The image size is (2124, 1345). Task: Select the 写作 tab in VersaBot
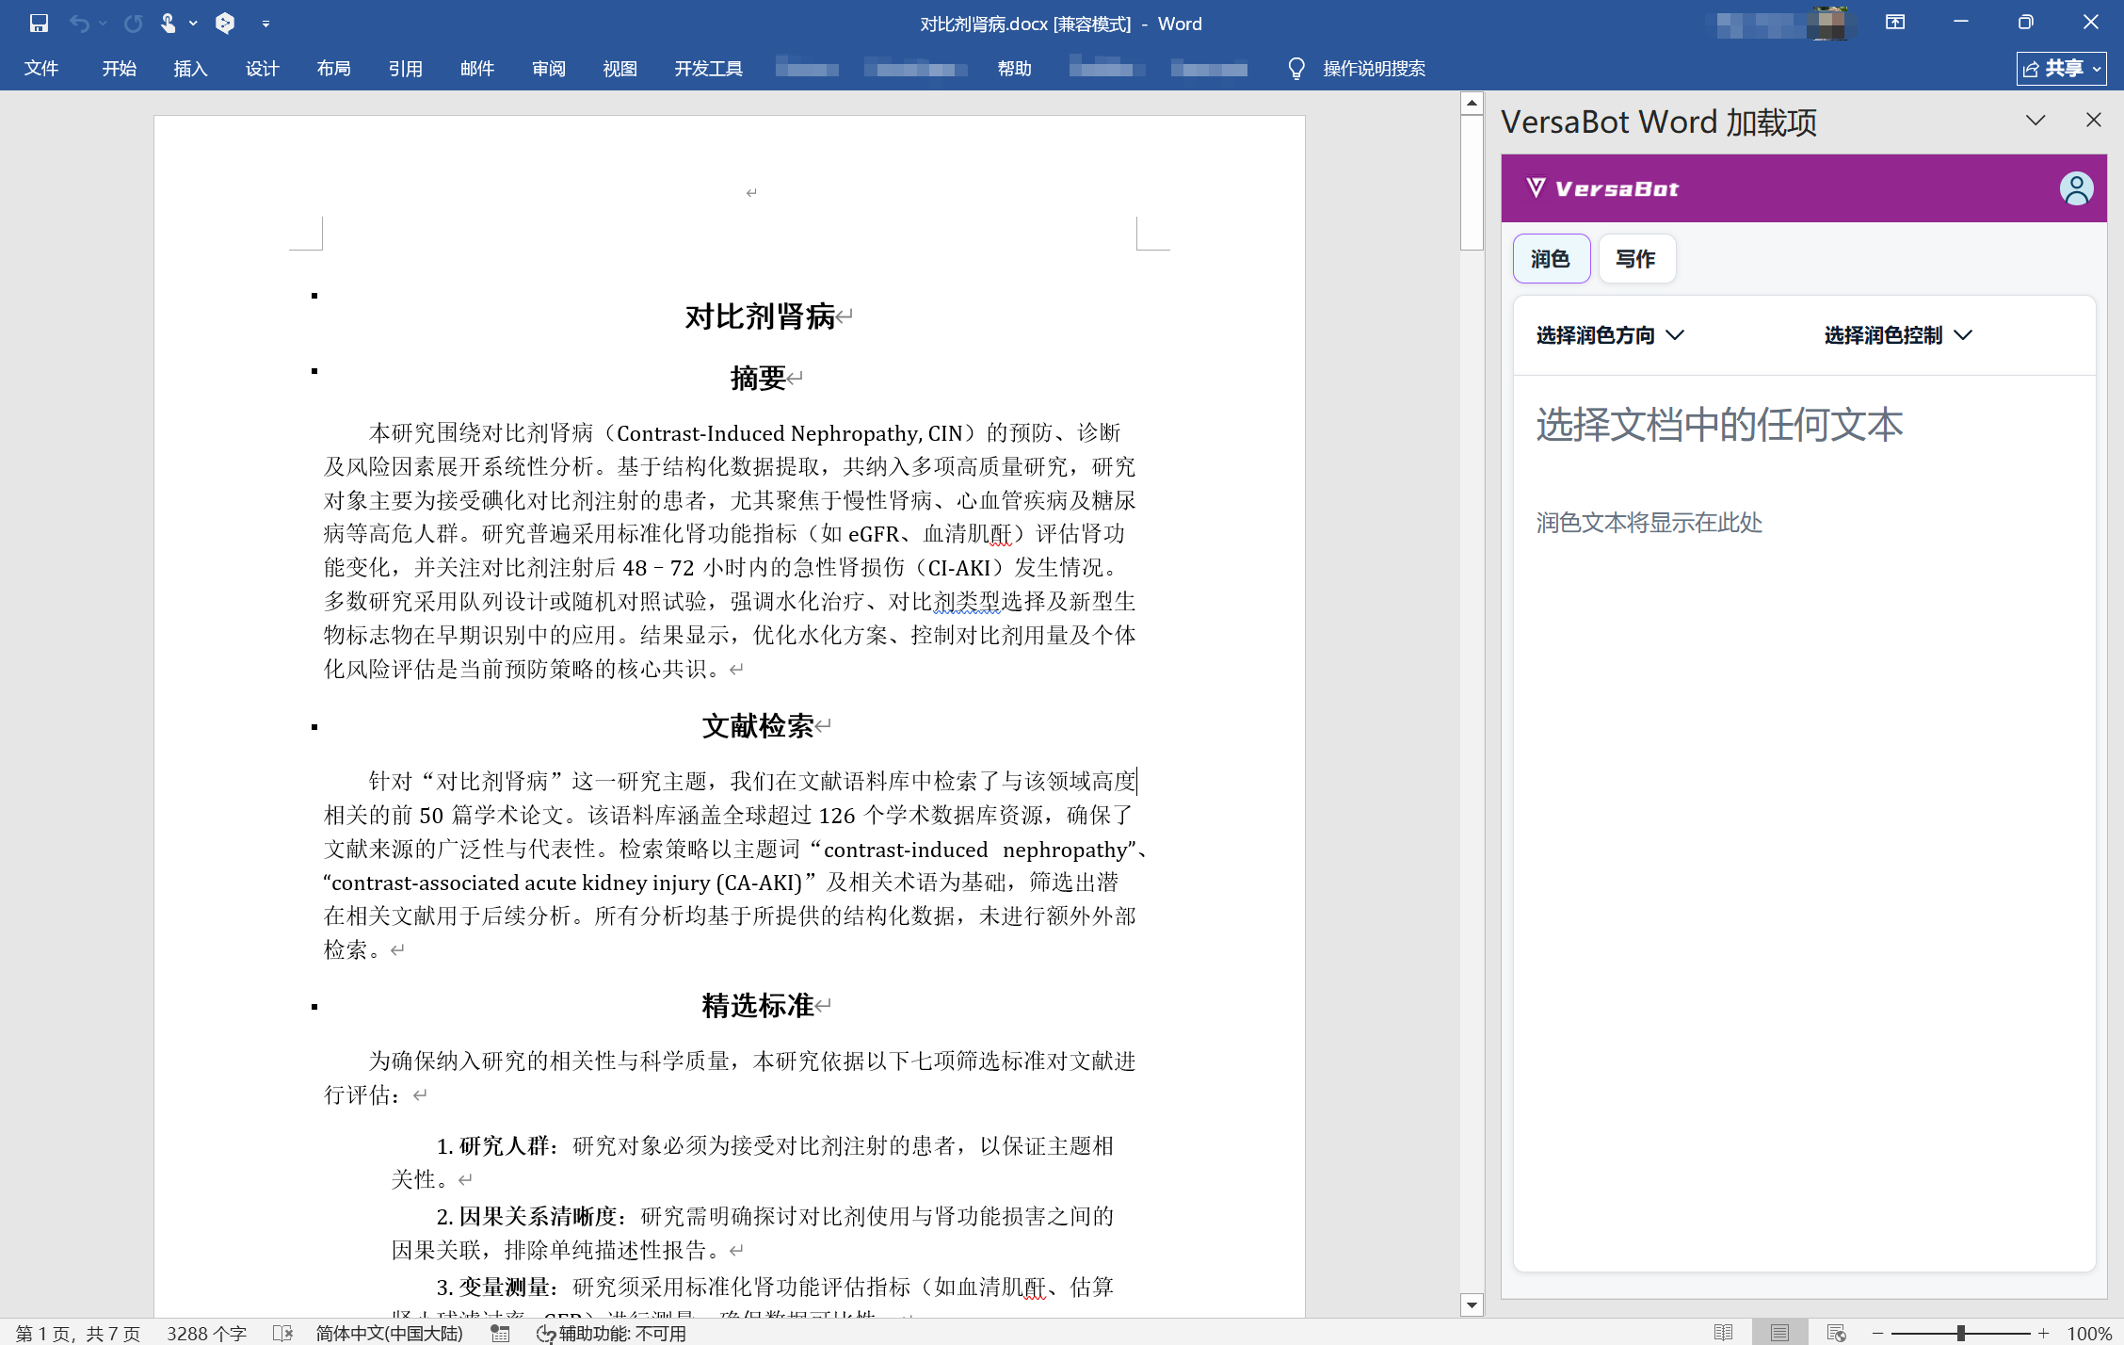[x=1636, y=258]
